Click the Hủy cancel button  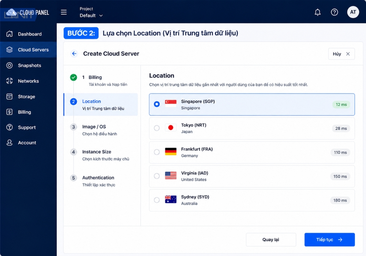341,54
